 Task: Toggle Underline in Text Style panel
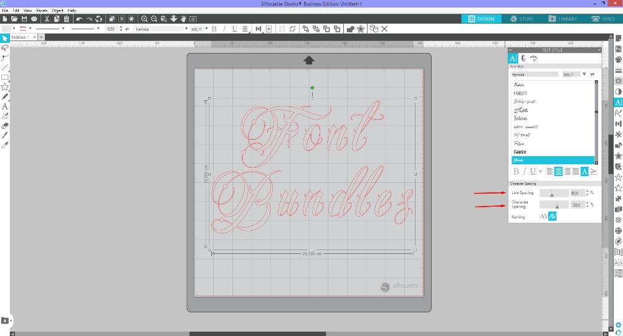tap(533, 171)
